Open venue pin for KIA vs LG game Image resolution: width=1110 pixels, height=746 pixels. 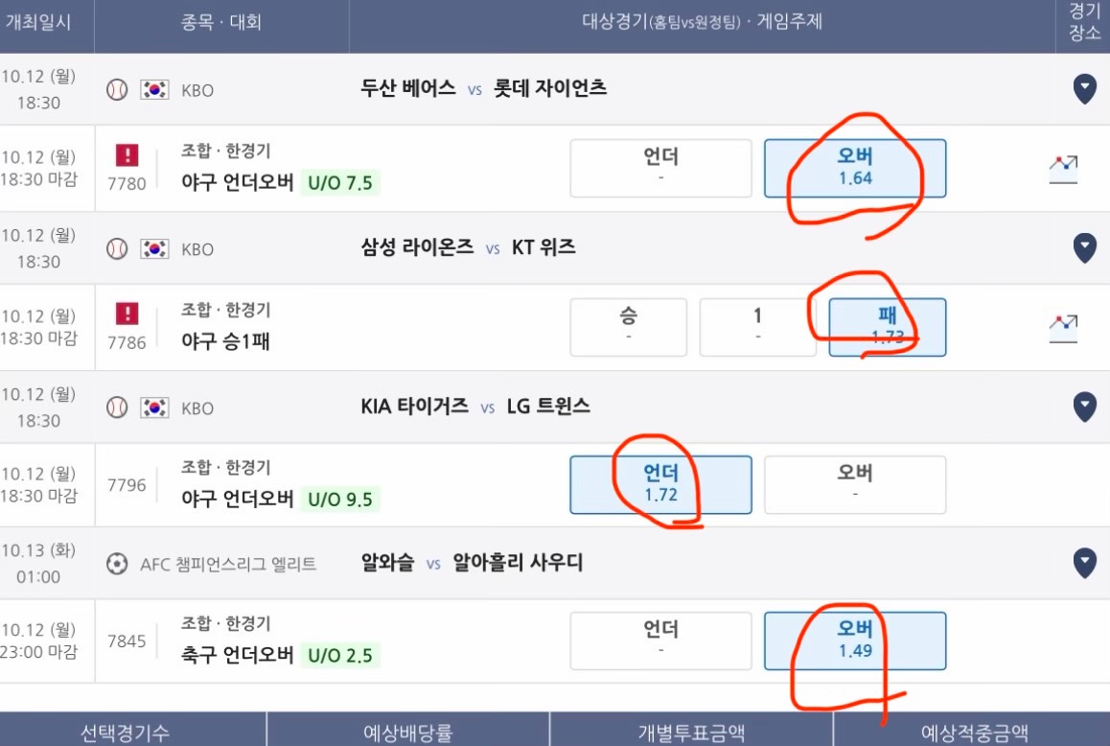[1084, 407]
